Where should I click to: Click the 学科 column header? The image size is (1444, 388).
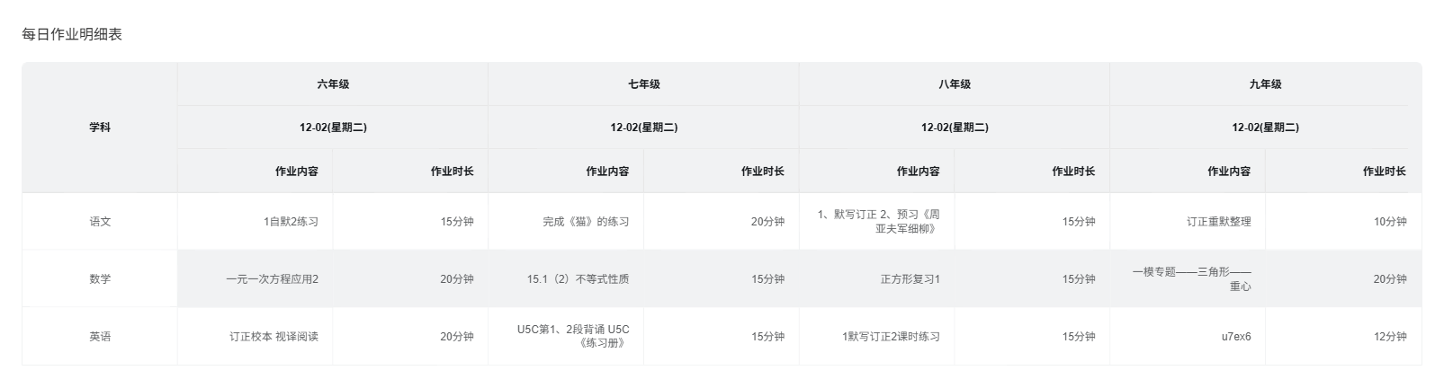[100, 128]
